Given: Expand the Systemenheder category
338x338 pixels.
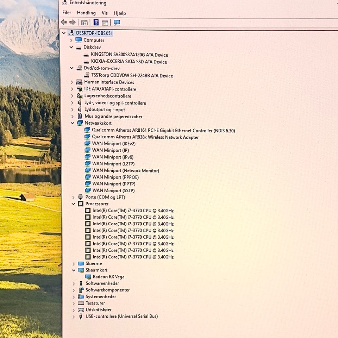Looking at the screenshot, I should pyautogui.click(x=74, y=297).
